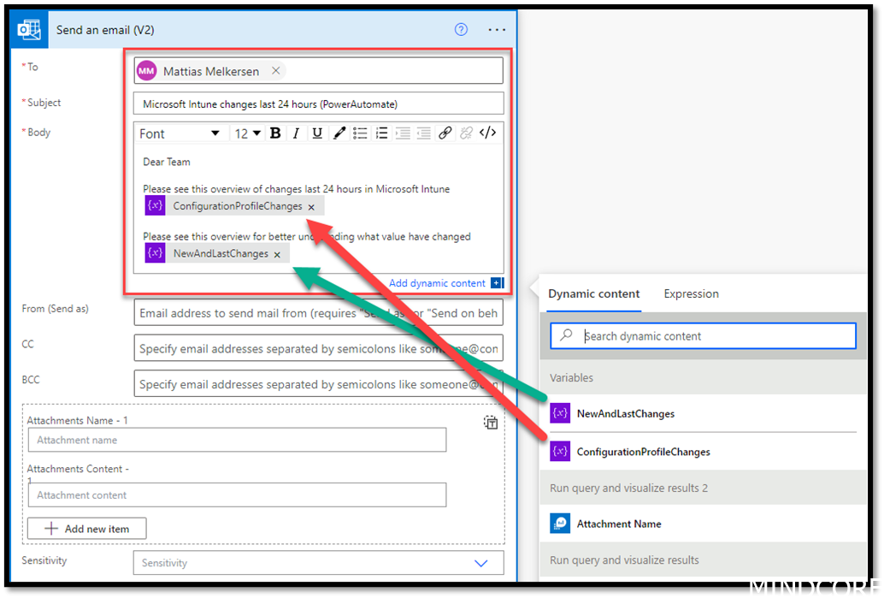This screenshot has height=598, width=884.
Task: Select the Dynamic content tab
Action: [593, 293]
